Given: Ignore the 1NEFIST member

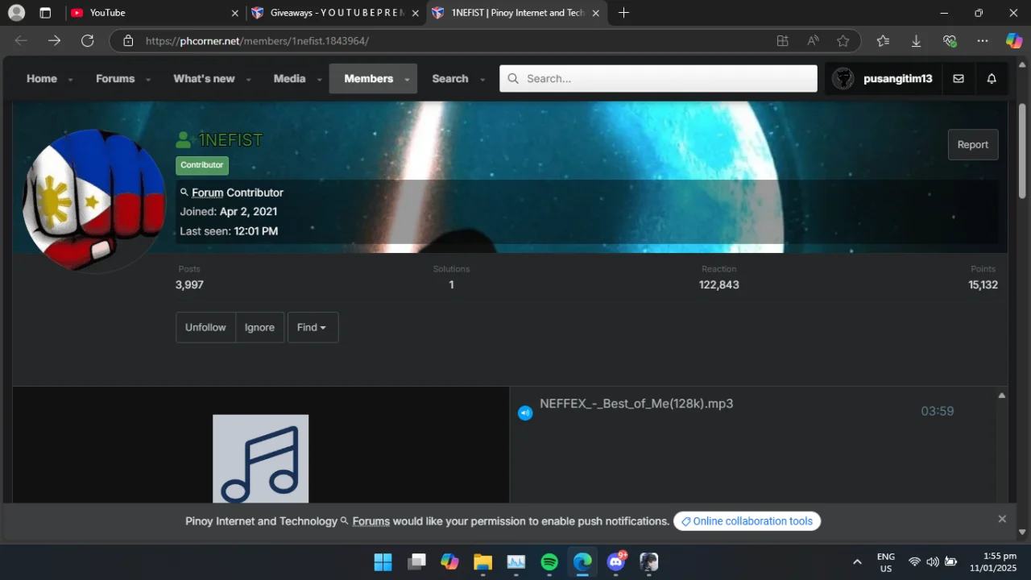Looking at the screenshot, I should (x=259, y=327).
